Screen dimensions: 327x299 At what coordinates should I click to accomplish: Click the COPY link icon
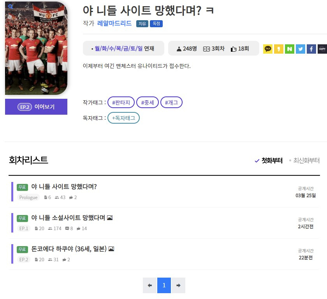tap(322, 49)
